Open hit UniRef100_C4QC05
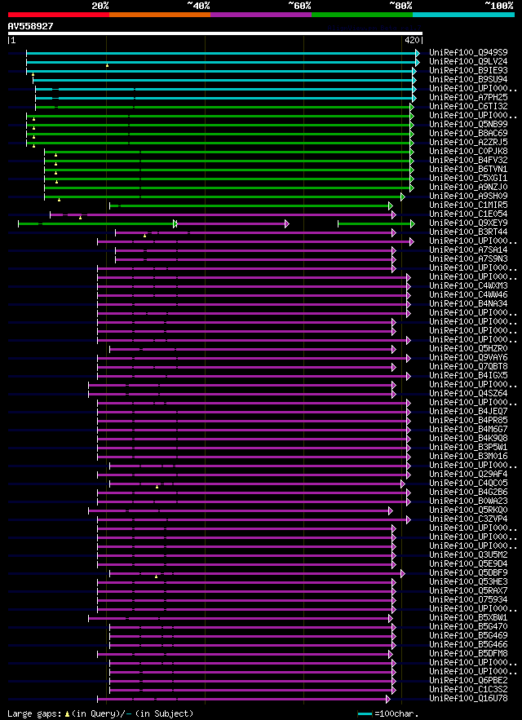Screen dimensions: 522x720 468,483
